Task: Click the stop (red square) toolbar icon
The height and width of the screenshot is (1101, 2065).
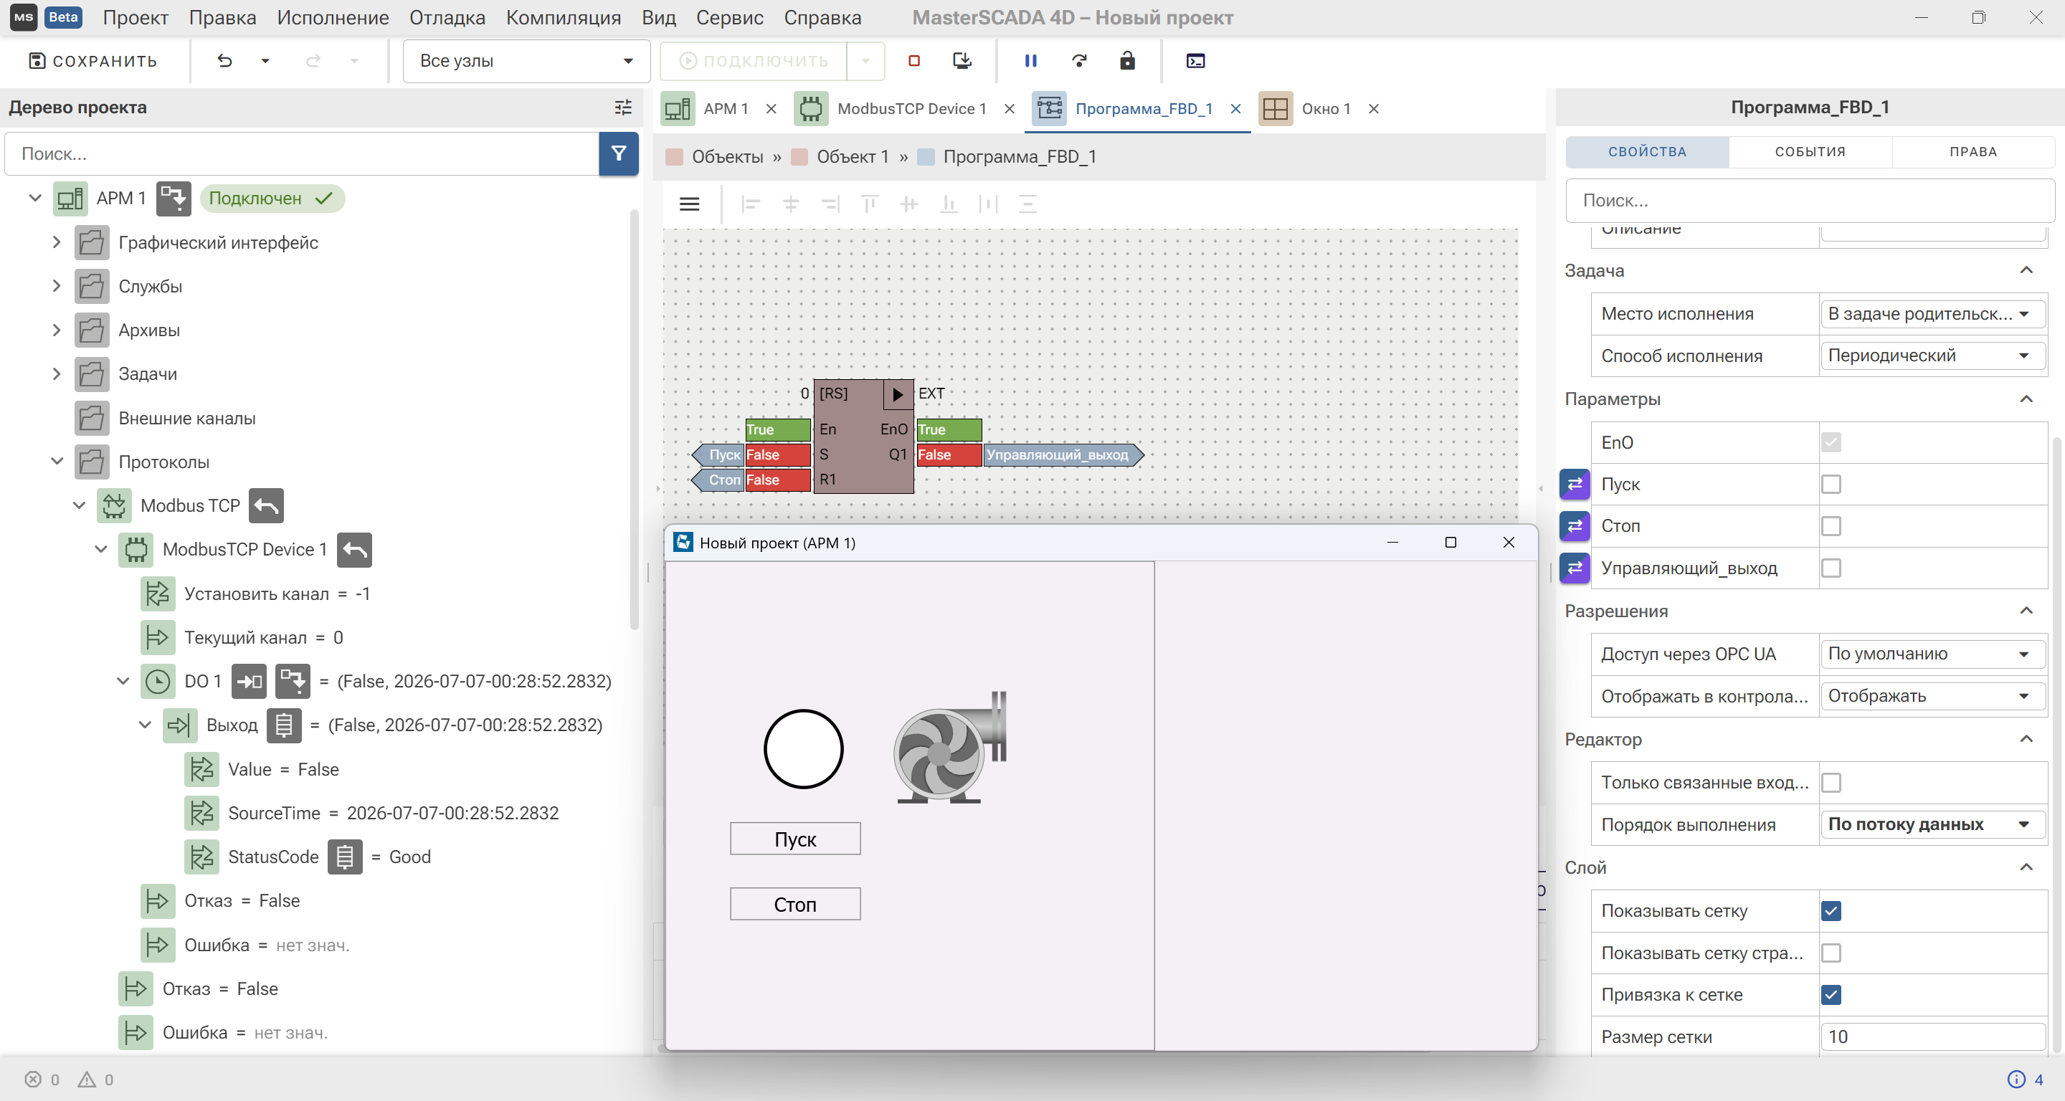Action: coord(913,61)
